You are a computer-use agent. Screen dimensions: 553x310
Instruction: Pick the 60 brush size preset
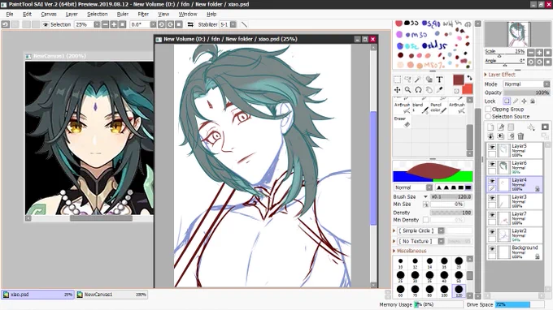pos(400,291)
